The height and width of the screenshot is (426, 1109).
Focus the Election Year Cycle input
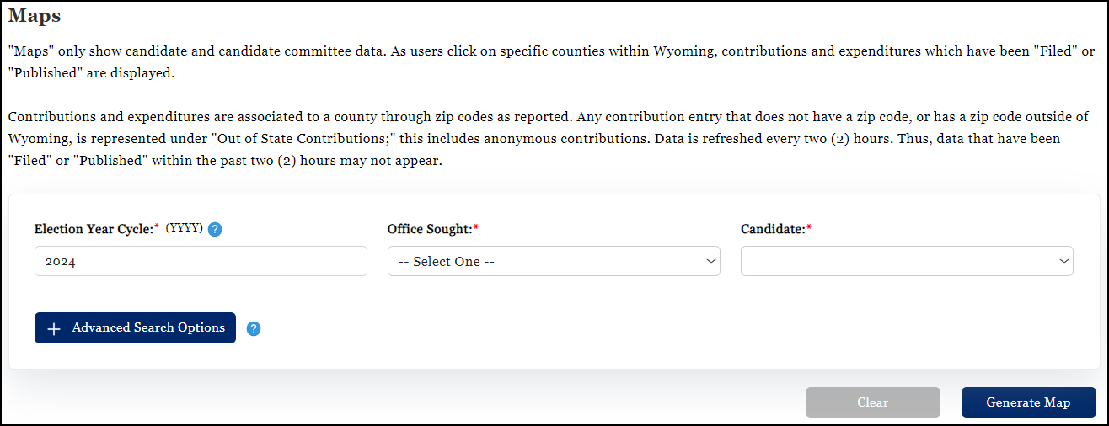[x=201, y=261]
